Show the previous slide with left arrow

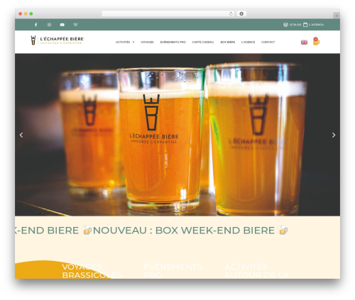pos(21,135)
